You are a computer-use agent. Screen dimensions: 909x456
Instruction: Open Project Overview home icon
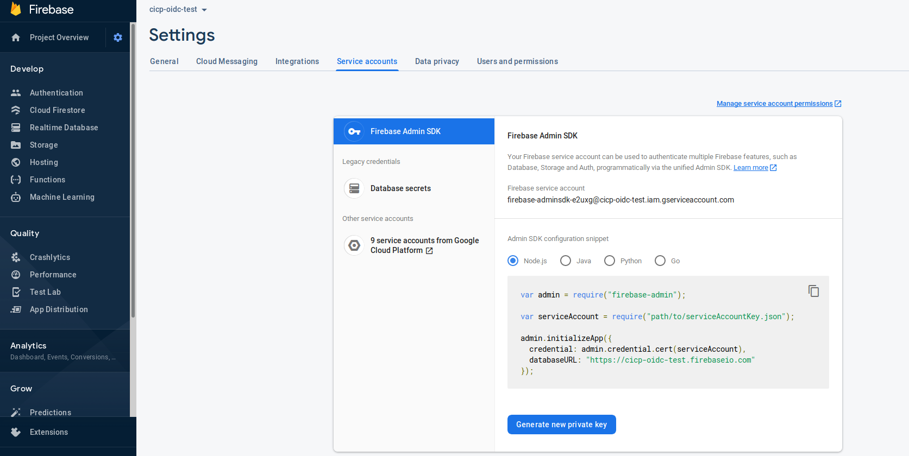16,37
